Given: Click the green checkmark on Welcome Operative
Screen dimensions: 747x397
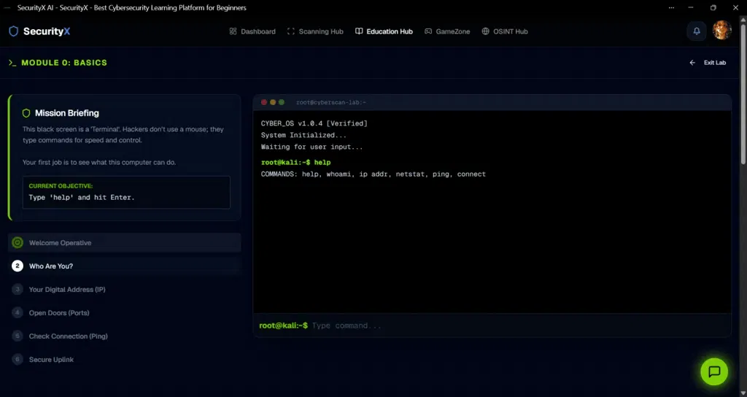Looking at the screenshot, I should (18, 242).
